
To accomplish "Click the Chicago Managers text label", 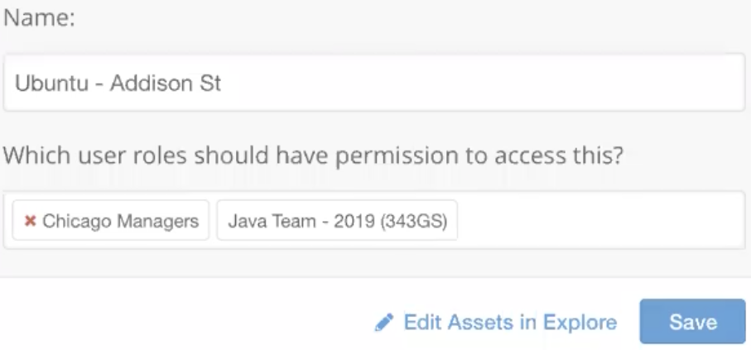I will (x=120, y=221).
